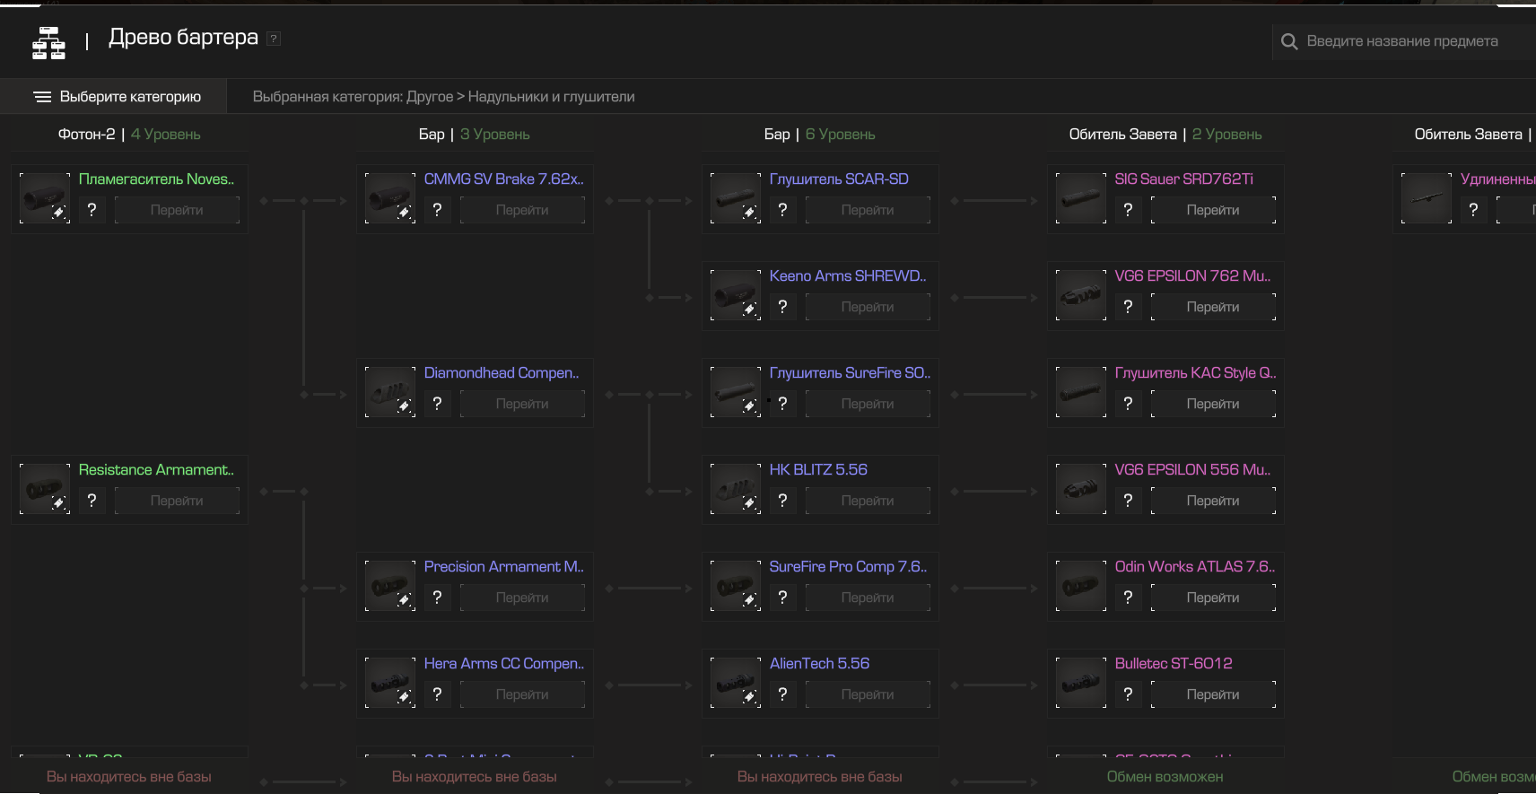Choose the SIG Sauer SRD762Ti thumbnail
Image resolution: width=1536 pixels, height=794 pixels.
(x=1081, y=198)
